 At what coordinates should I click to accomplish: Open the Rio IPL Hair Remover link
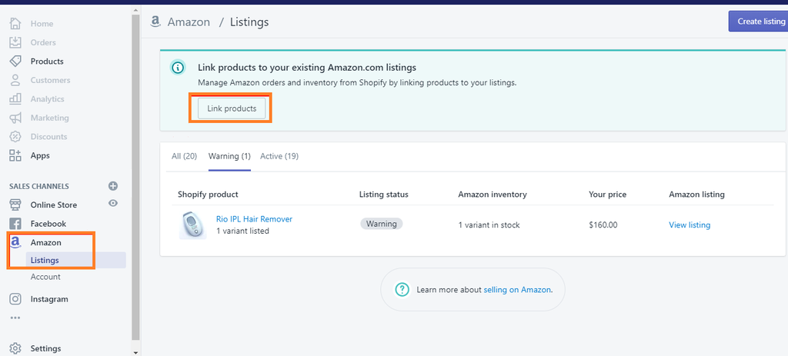pyautogui.click(x=254, y=219)
